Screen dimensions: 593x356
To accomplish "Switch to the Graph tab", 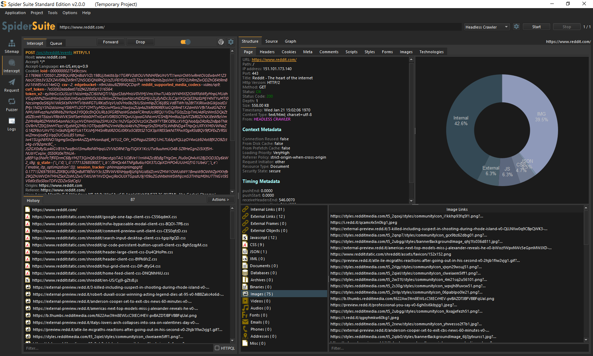I will pyautogui.click(x=290, y=41).
